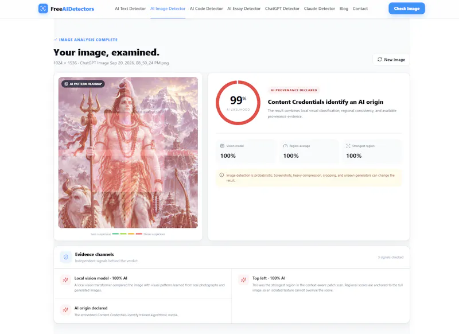Click the FreeAIDetectors logo icon
The width and height of the screenshot is (459, 334).
(x=43, y=9)
